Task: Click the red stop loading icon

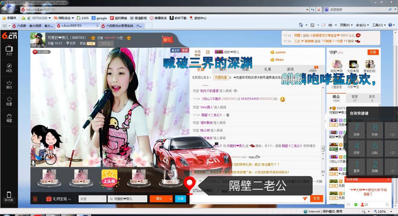Action: [x=319, y=9]
